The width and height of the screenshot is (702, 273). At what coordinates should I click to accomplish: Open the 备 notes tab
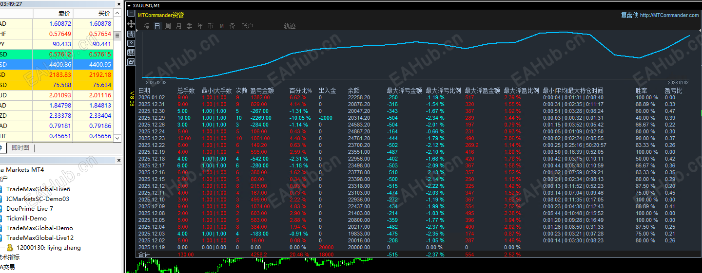coord(233,26)
